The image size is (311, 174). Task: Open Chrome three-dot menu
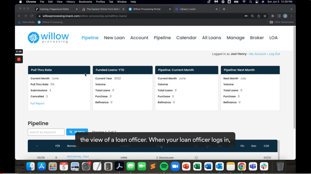tap(291, 16)
